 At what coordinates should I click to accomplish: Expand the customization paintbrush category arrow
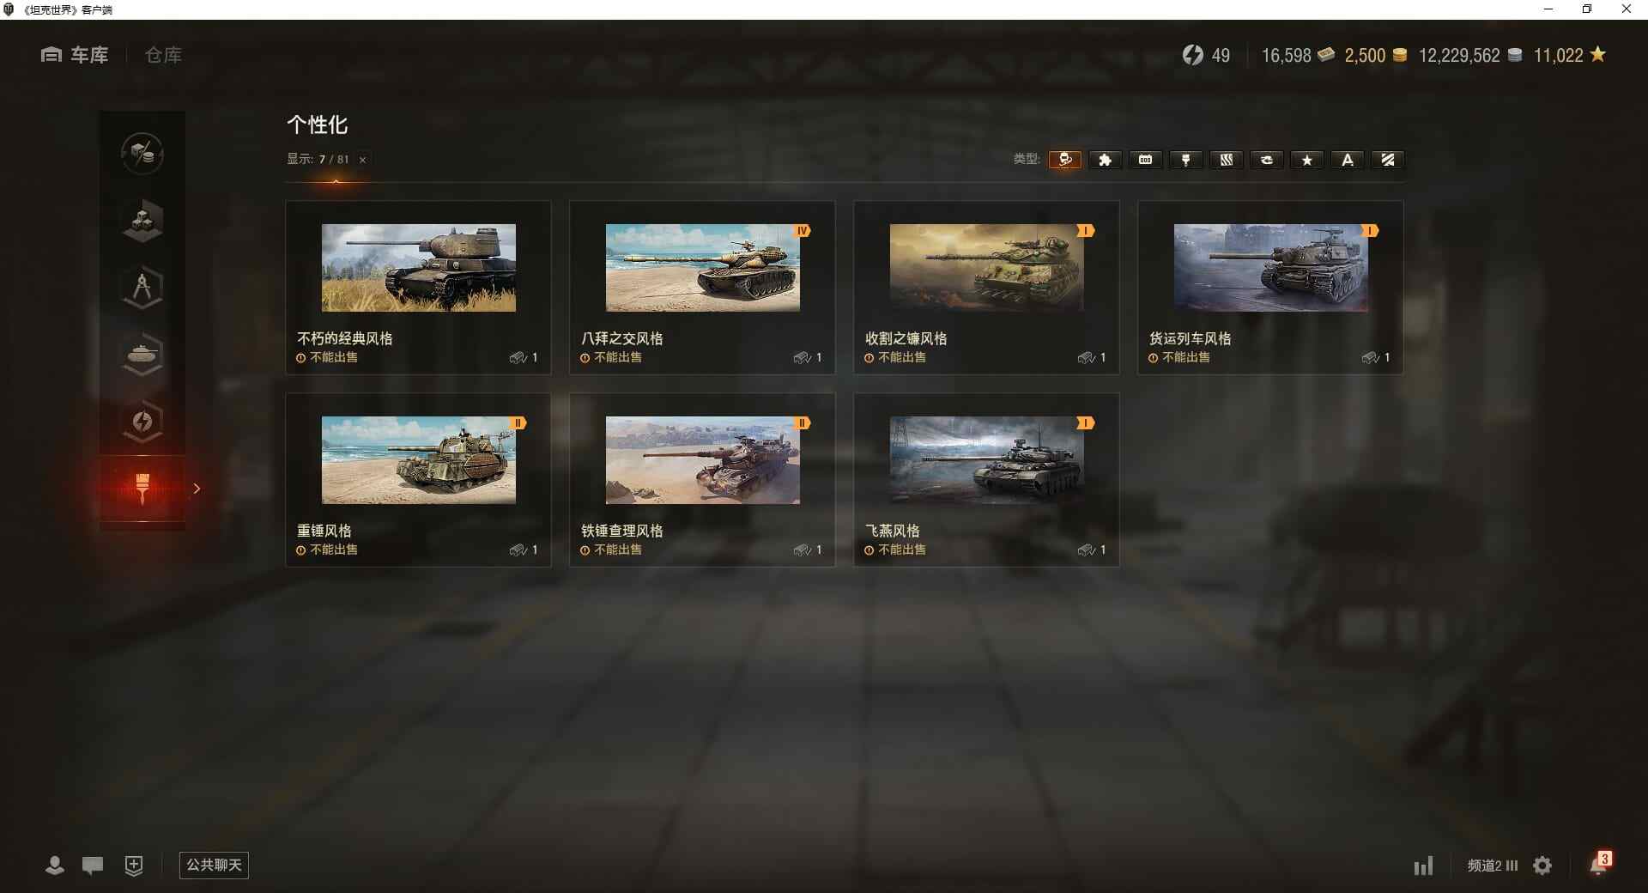point(197,489)
